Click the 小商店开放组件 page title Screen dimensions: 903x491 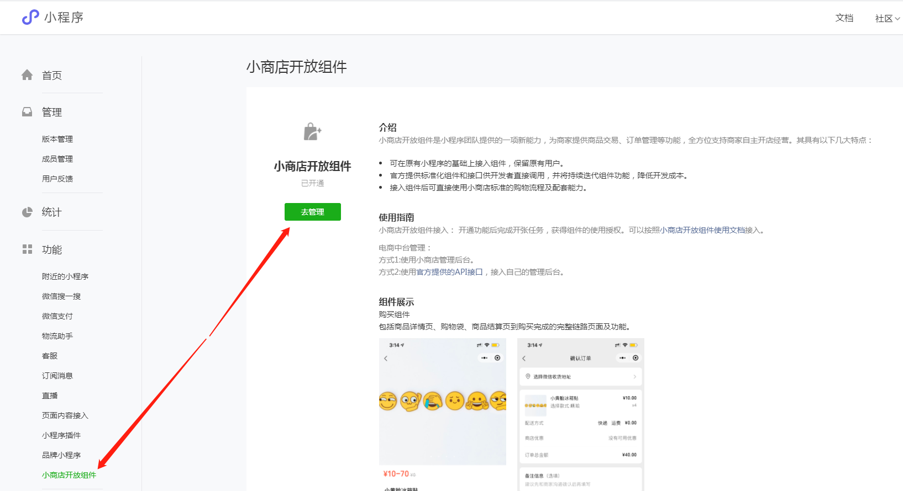pyautogui.click(x=297, y=67)
